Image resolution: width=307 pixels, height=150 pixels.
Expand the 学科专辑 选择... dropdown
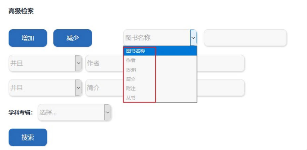74,112
